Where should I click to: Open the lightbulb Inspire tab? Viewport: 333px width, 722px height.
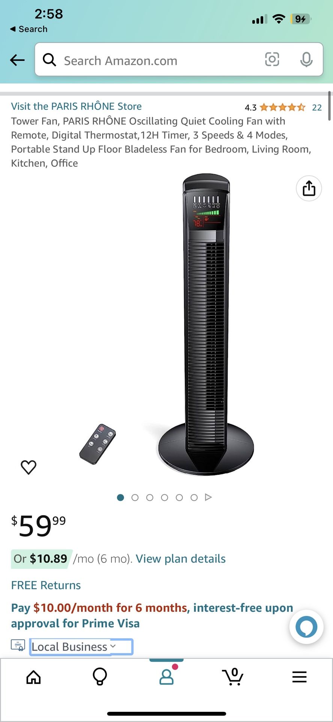[100, 677]
